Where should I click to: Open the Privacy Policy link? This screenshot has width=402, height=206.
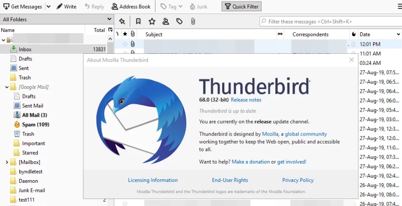pyautogui.click(x=298, y=180)
